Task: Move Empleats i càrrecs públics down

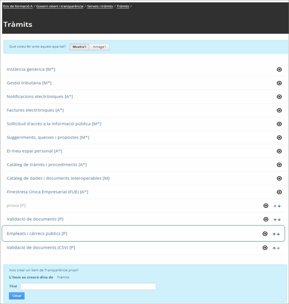Action: [279, 234]
